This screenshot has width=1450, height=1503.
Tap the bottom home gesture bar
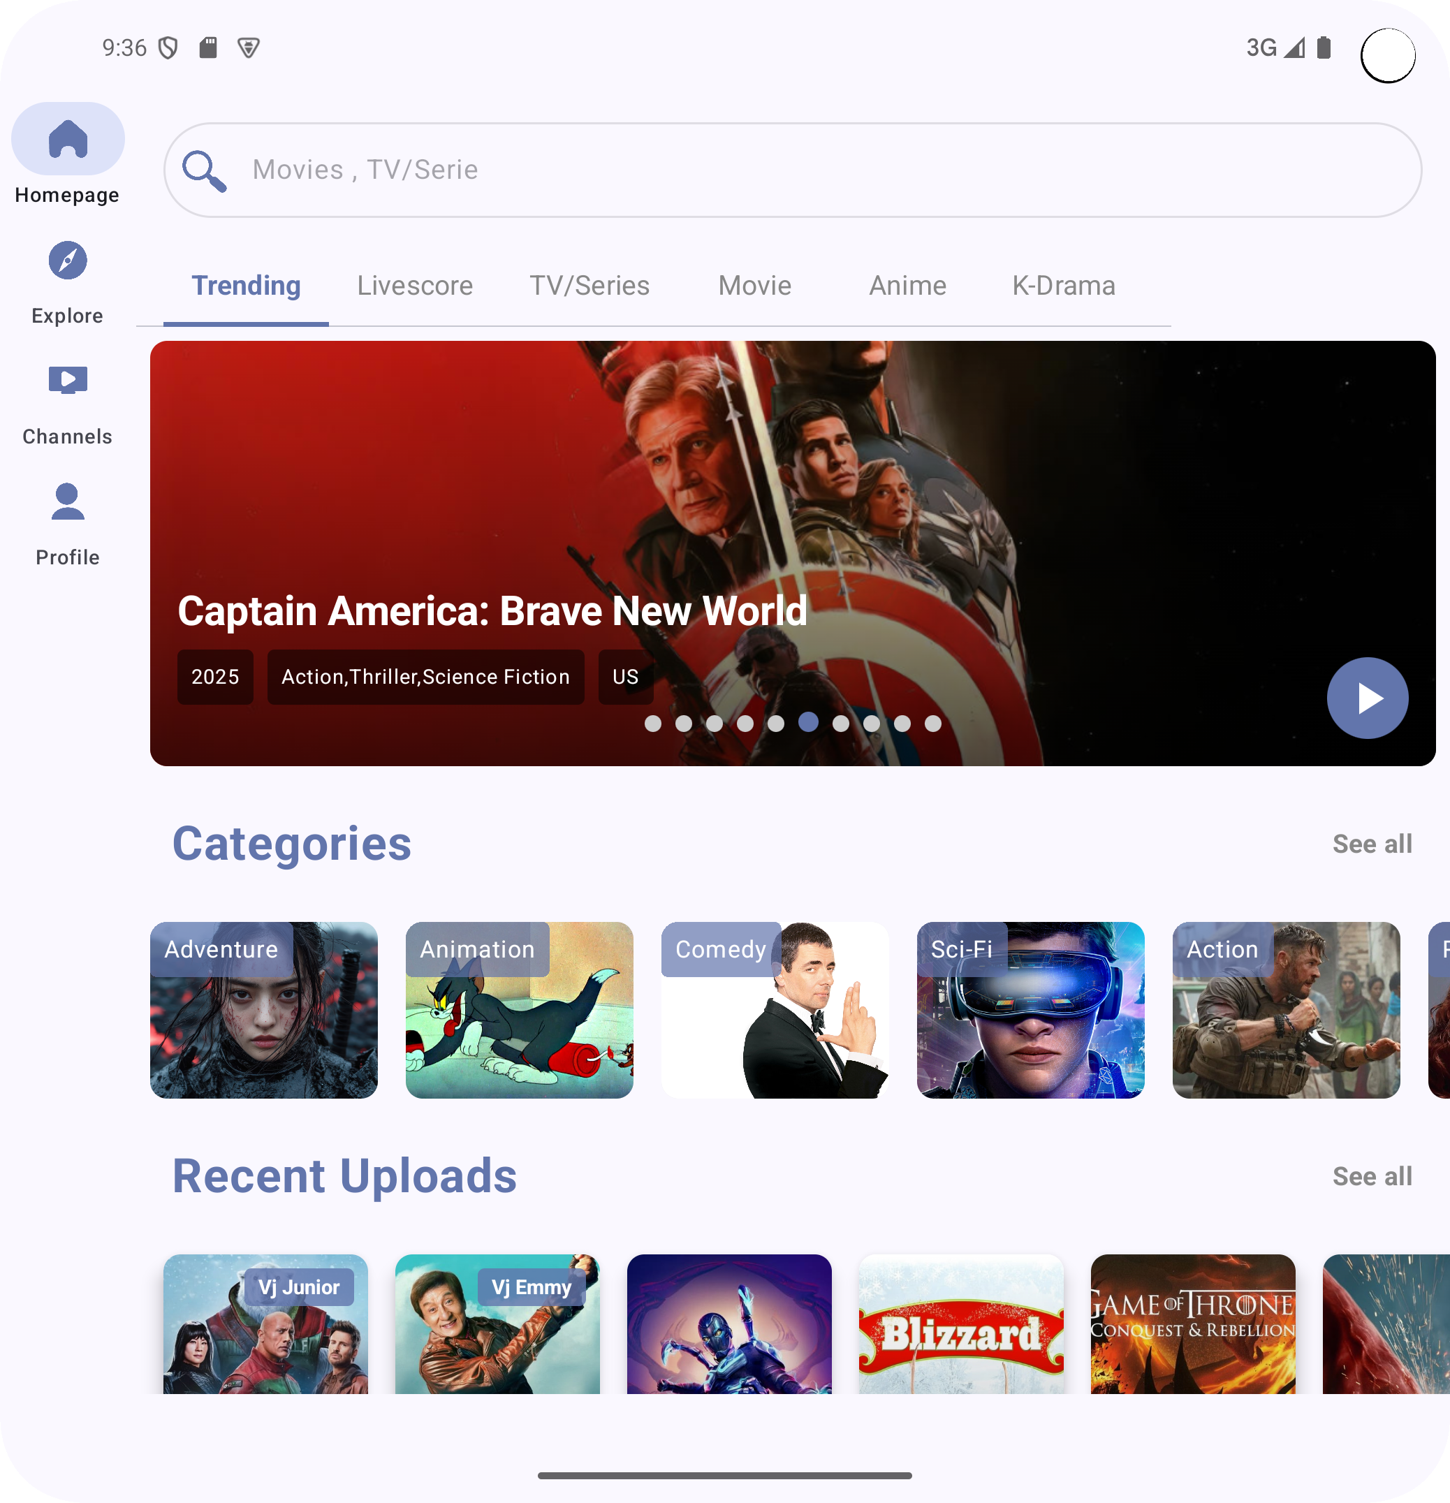pos(724,1475)
